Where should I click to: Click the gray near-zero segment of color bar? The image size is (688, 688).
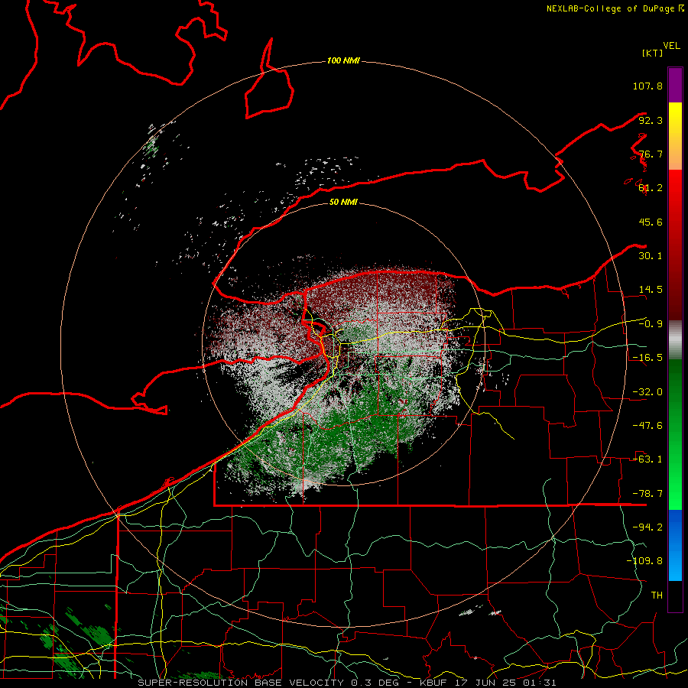pos(675,340)
